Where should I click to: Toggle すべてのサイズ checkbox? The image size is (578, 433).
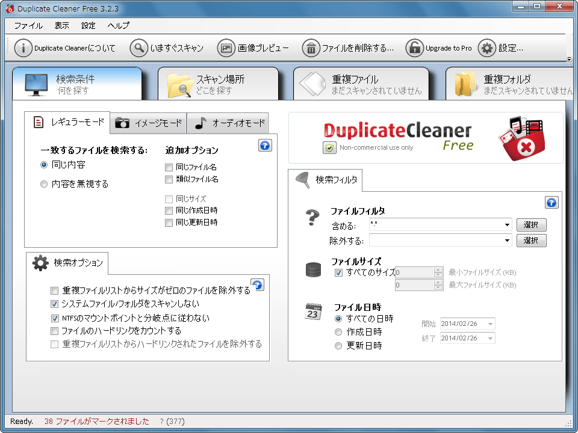pos(338,273)
